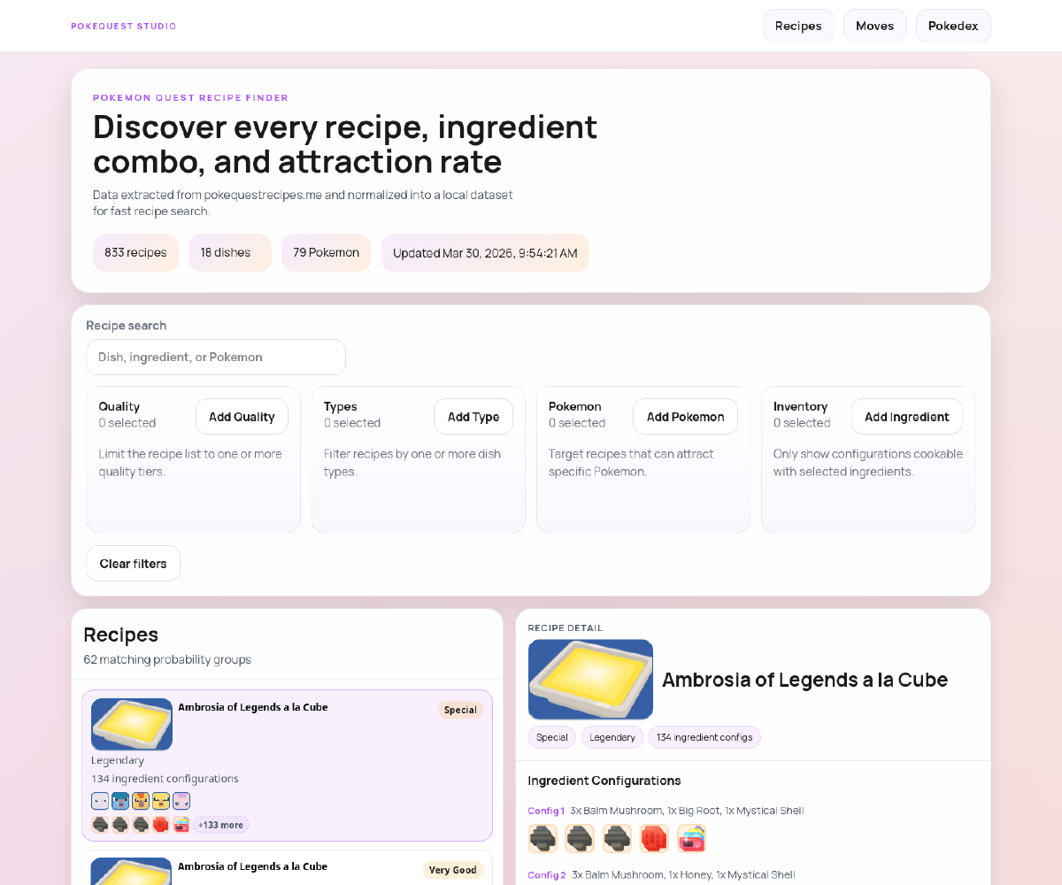This screenshot has height=885, width=1062.
Task: Click the Clear filters button
Action: coord(133,564)
